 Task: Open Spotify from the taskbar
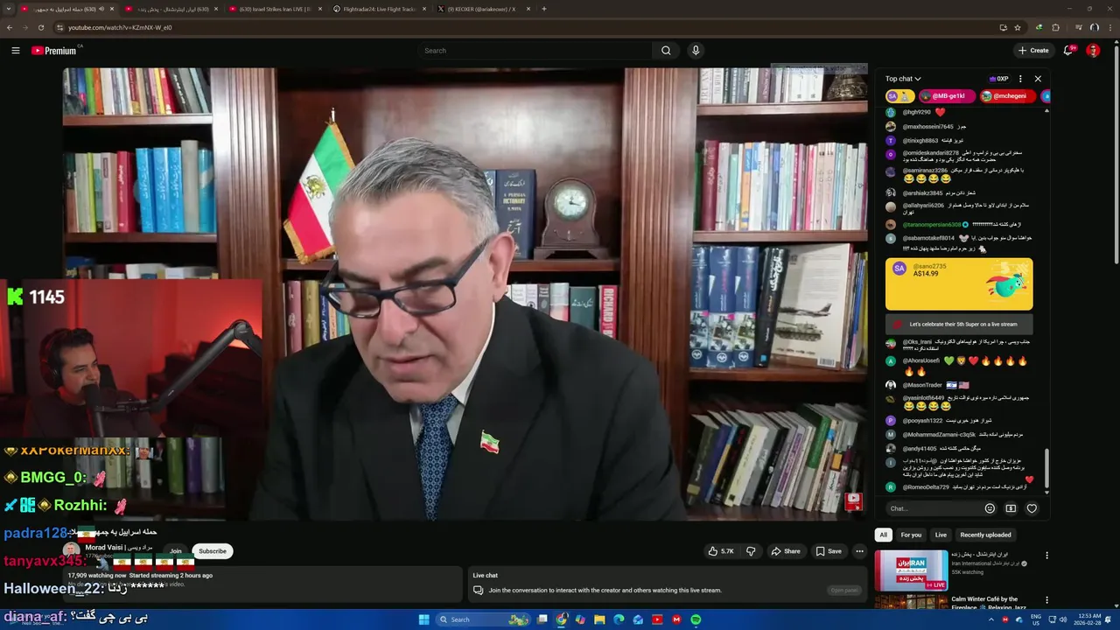pyautogui.click(x=696, y=619)
